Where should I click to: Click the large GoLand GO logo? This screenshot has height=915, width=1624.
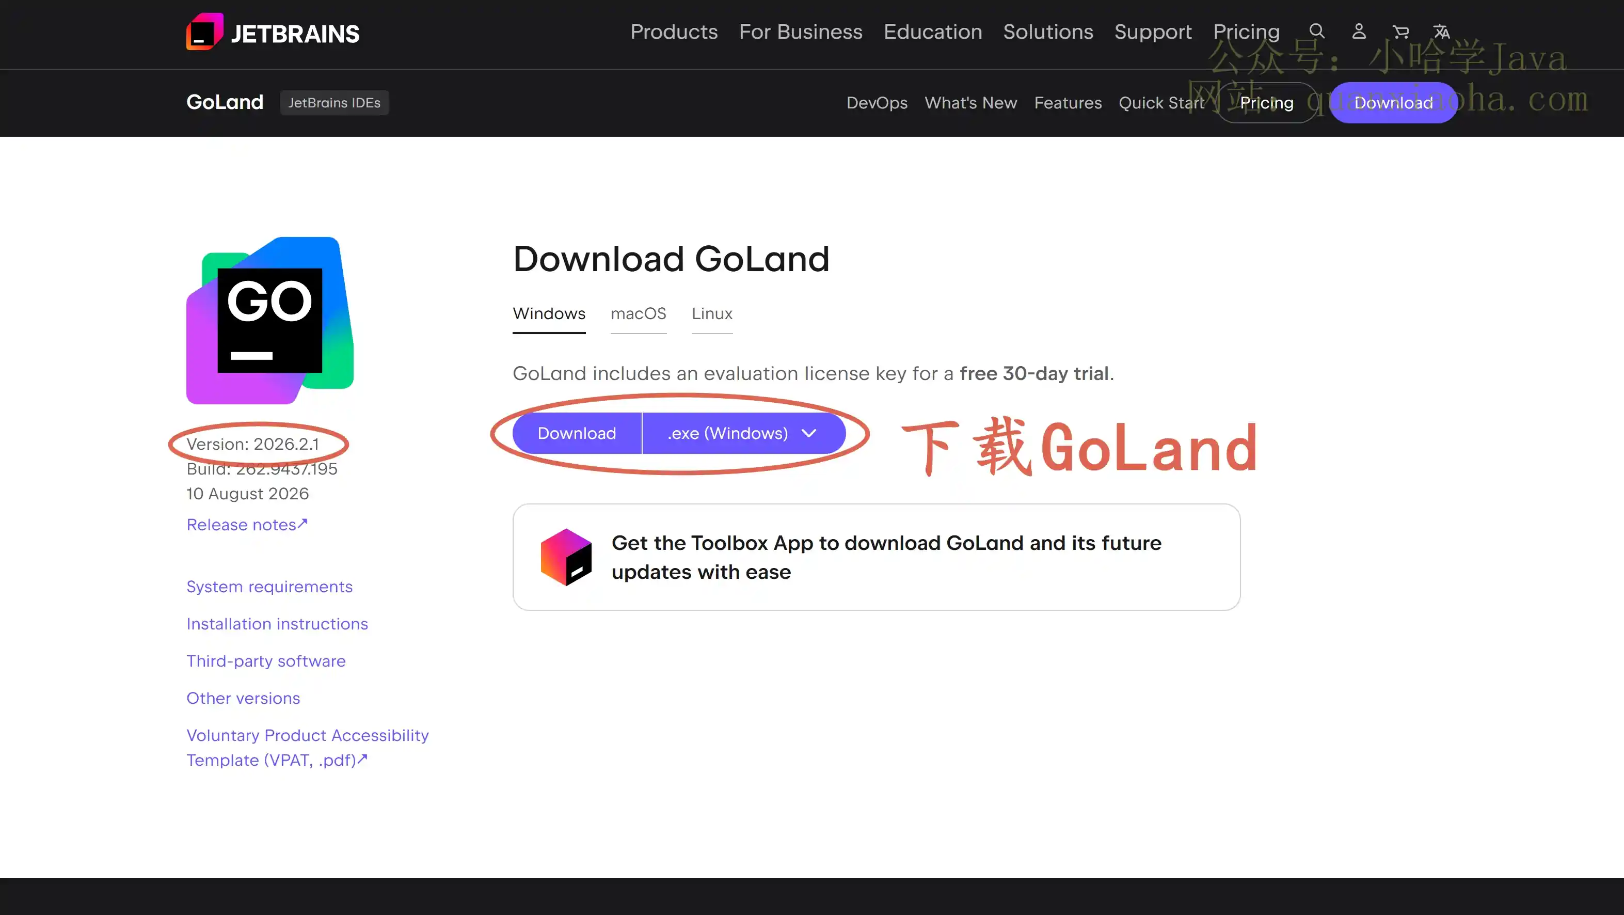(270, 320)
